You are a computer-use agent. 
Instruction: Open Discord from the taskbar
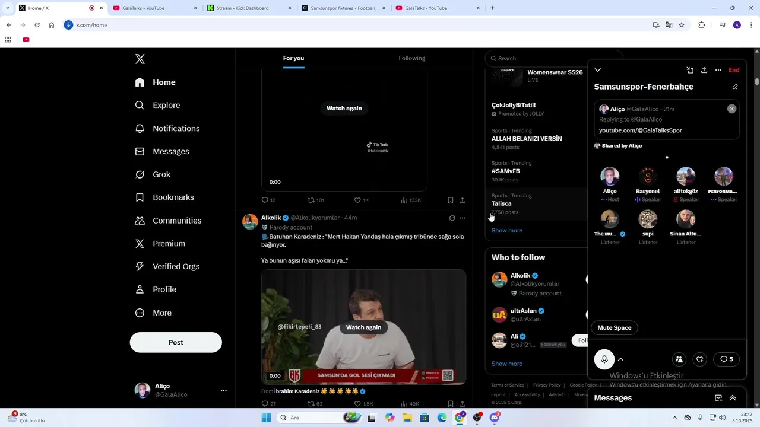click(x=495, y=418)
